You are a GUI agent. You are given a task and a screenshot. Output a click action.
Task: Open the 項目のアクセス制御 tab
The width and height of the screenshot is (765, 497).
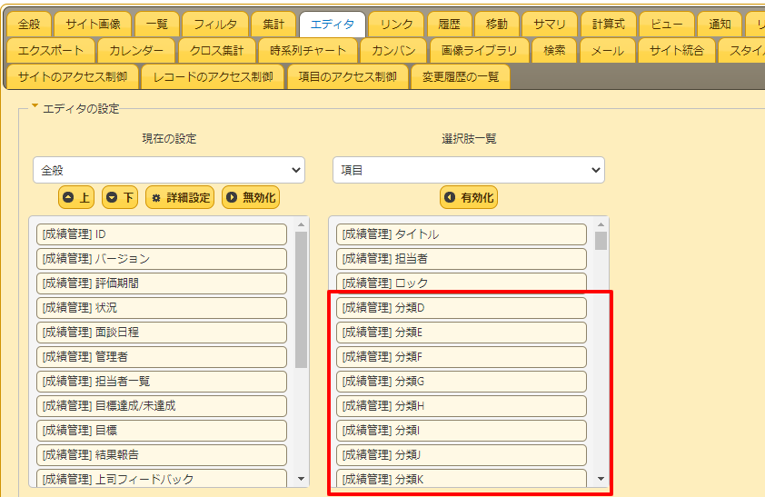(347, 76)
